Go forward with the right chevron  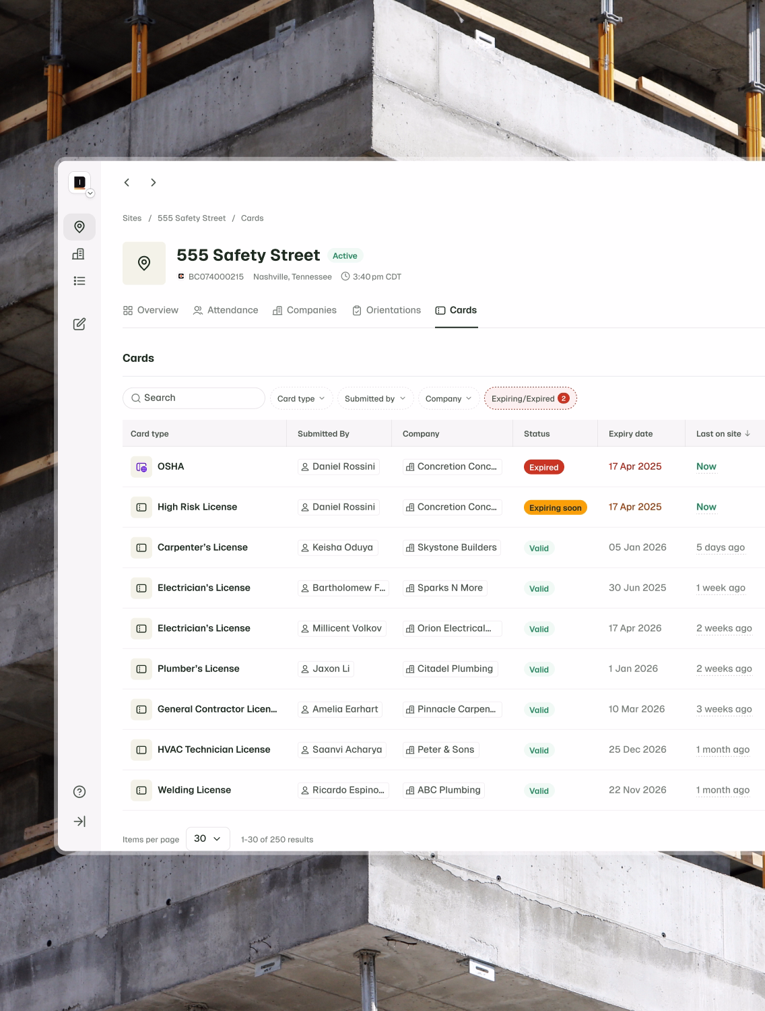(x=154, y=183)
